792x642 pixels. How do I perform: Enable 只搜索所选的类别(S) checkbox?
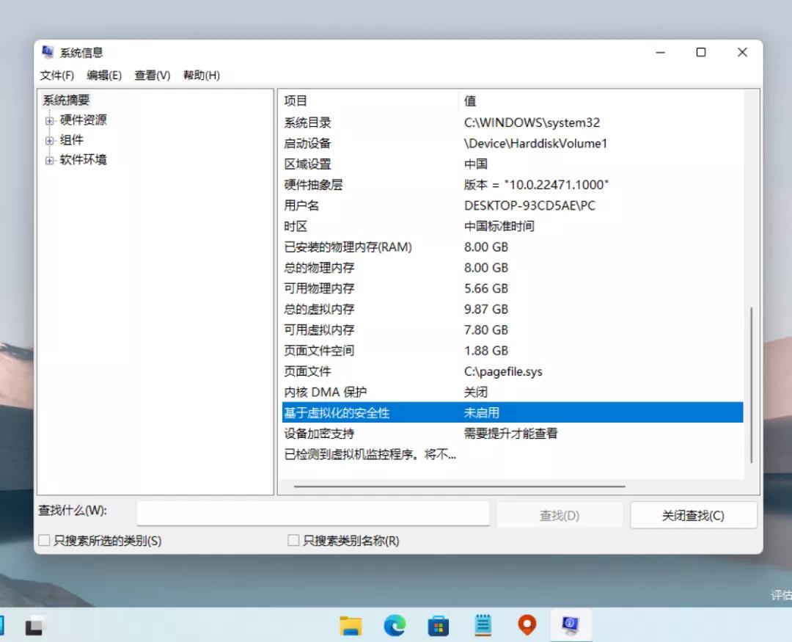click(x=42, y=540)
